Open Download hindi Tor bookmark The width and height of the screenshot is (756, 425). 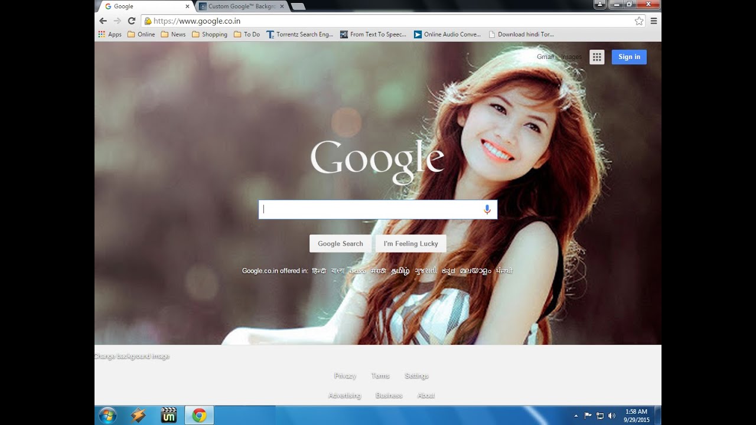[522, 34]
